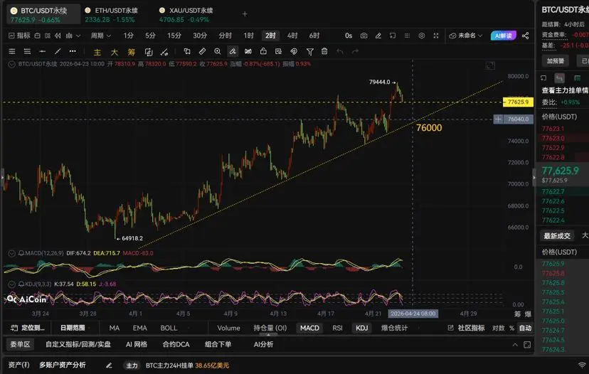Toggle the Volume sub-indicator
This screenshot has height=374, width=589.
[x=228, y=328]
